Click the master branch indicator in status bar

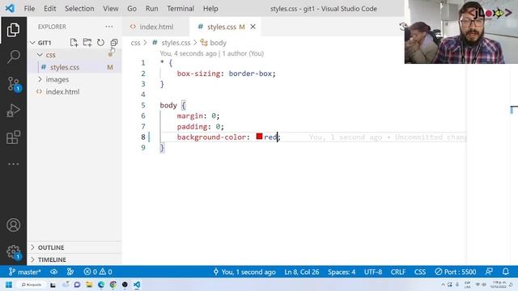[25, 272]
